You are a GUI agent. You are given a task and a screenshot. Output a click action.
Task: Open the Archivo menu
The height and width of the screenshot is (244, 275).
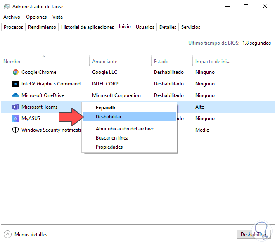click(x=12, y=17)
